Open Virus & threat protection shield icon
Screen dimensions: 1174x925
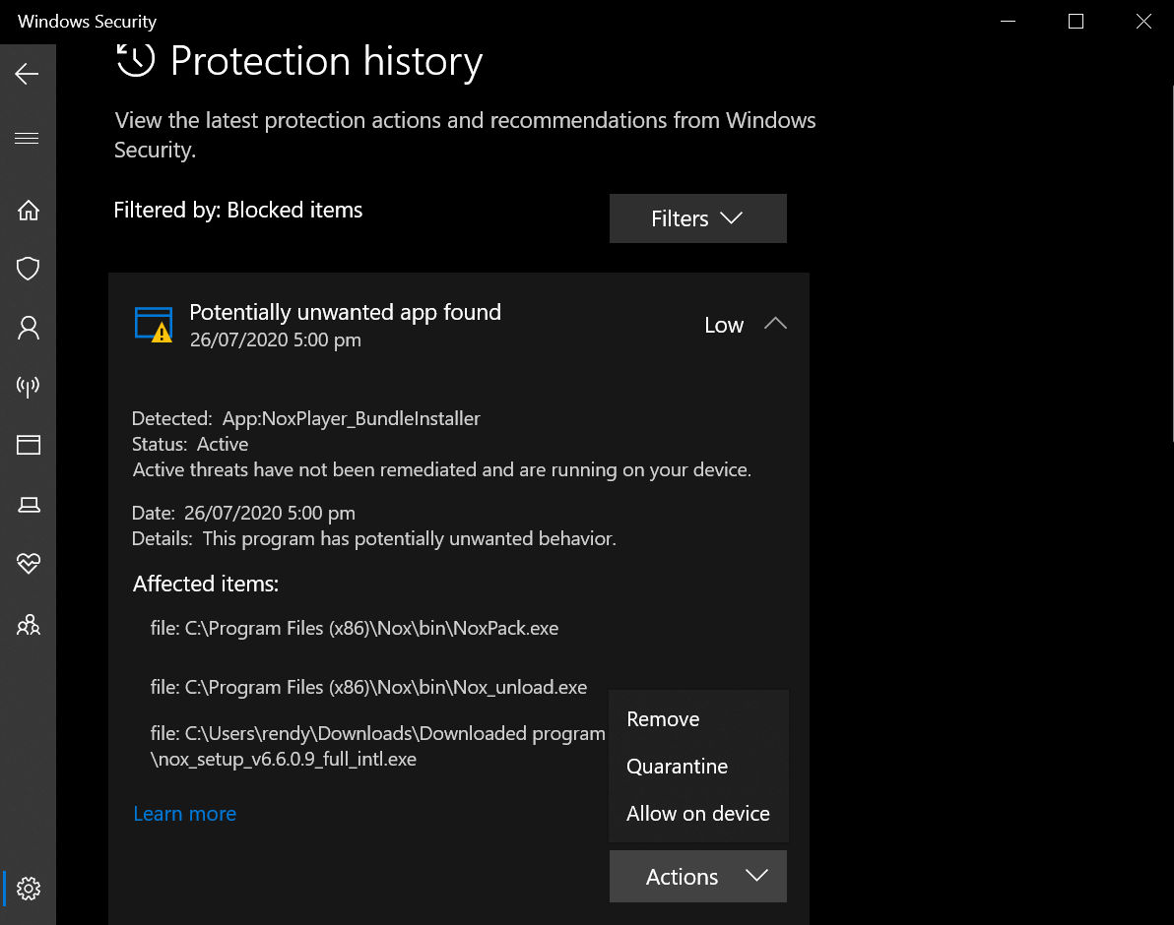[29, 269]
